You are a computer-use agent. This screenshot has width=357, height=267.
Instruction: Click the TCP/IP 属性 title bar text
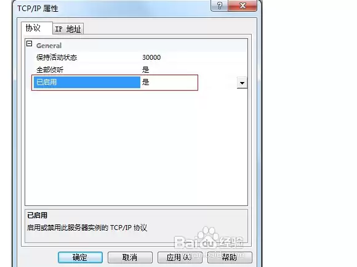pyautogui.click(x=38, y=9)
